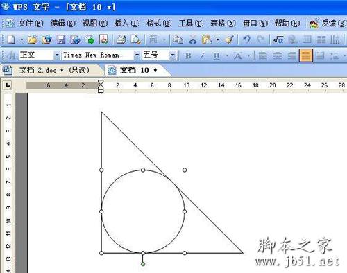Open print preview
The height and width of the screenshot is (273, 347).
[135, 39]
